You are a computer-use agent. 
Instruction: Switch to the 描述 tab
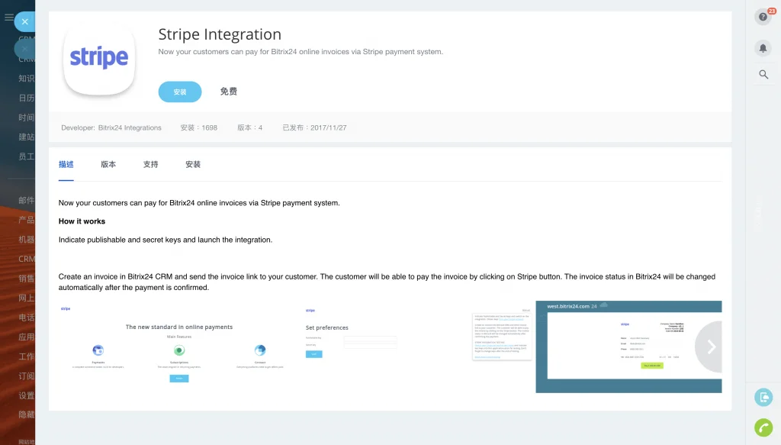(x=66, y=164)
